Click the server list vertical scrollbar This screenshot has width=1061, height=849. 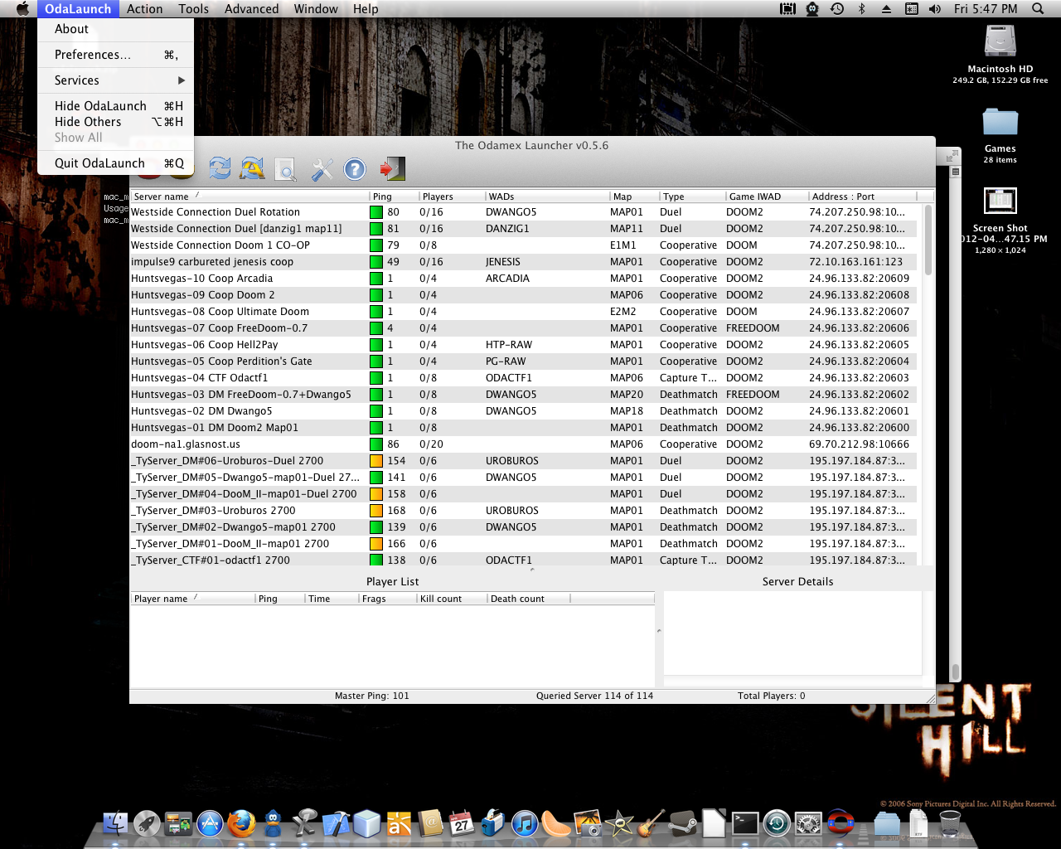928,240
